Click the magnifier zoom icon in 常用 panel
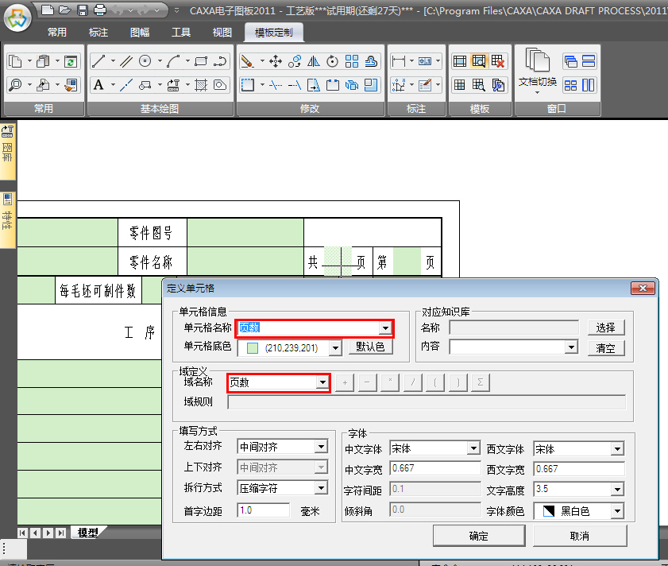 click(x=15, y=85)
